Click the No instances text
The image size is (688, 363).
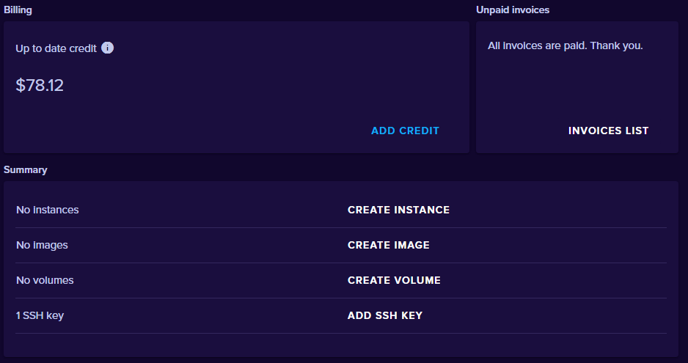coord(47,210)
